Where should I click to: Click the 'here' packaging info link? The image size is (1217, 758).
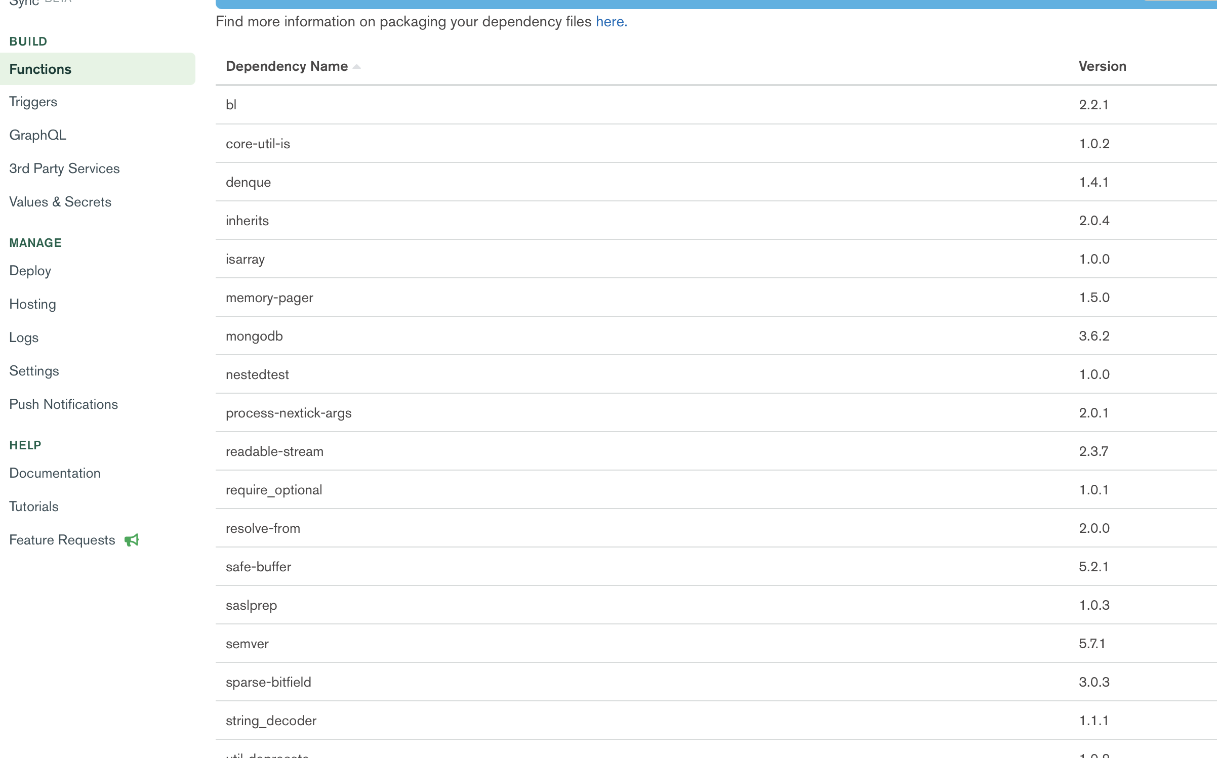tap(610, 22)
